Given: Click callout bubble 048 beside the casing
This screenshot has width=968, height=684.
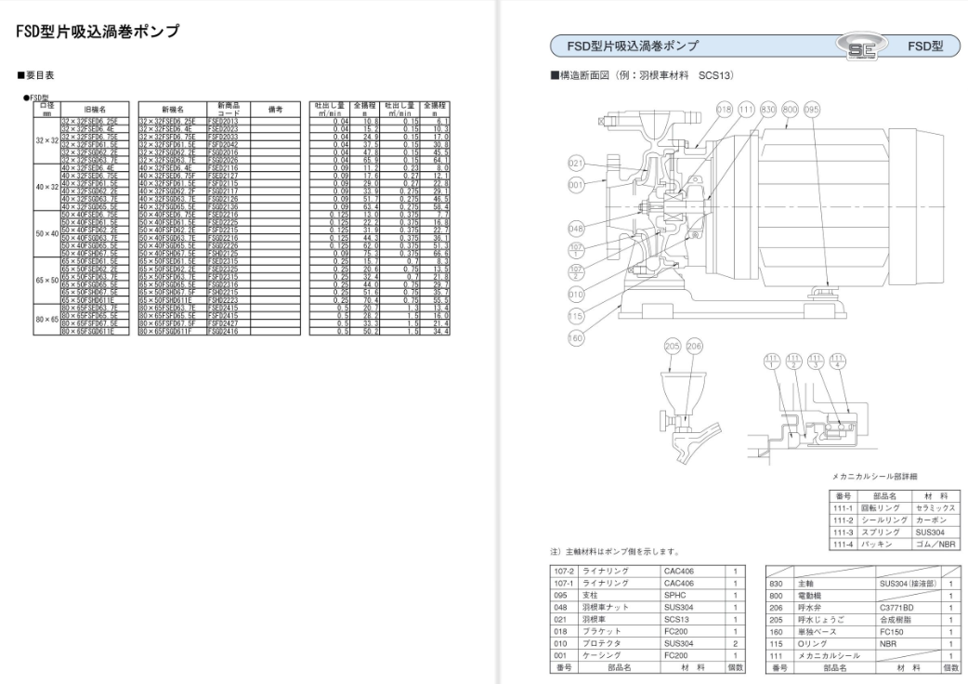Looking at the screenshot, I should [575, 229].
